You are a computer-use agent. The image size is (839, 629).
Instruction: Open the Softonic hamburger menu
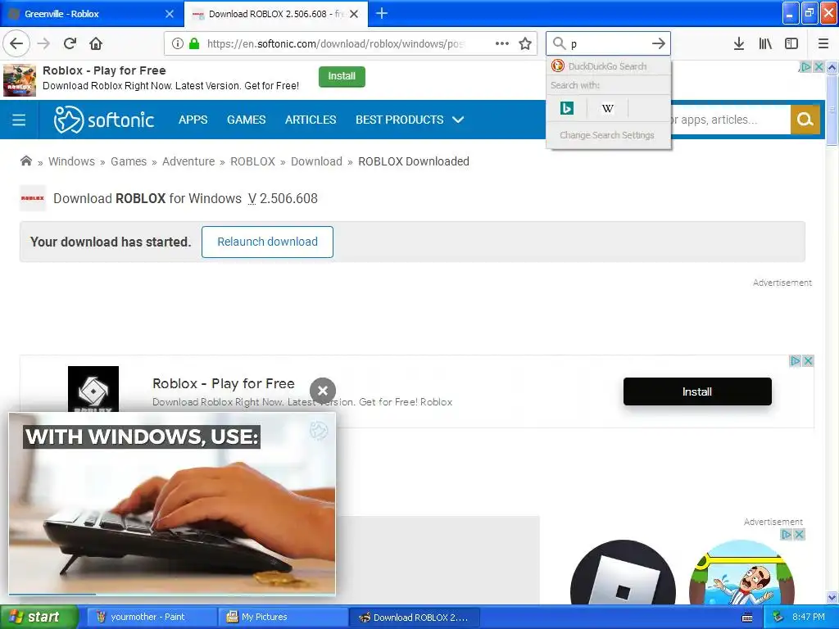19,120
